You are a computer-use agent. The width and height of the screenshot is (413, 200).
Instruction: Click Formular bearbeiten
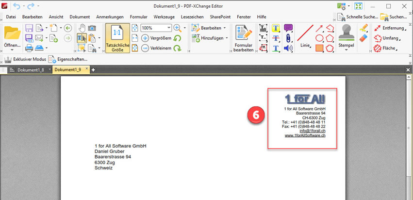(243, 38)
